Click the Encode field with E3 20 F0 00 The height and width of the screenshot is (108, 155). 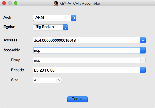87,70
